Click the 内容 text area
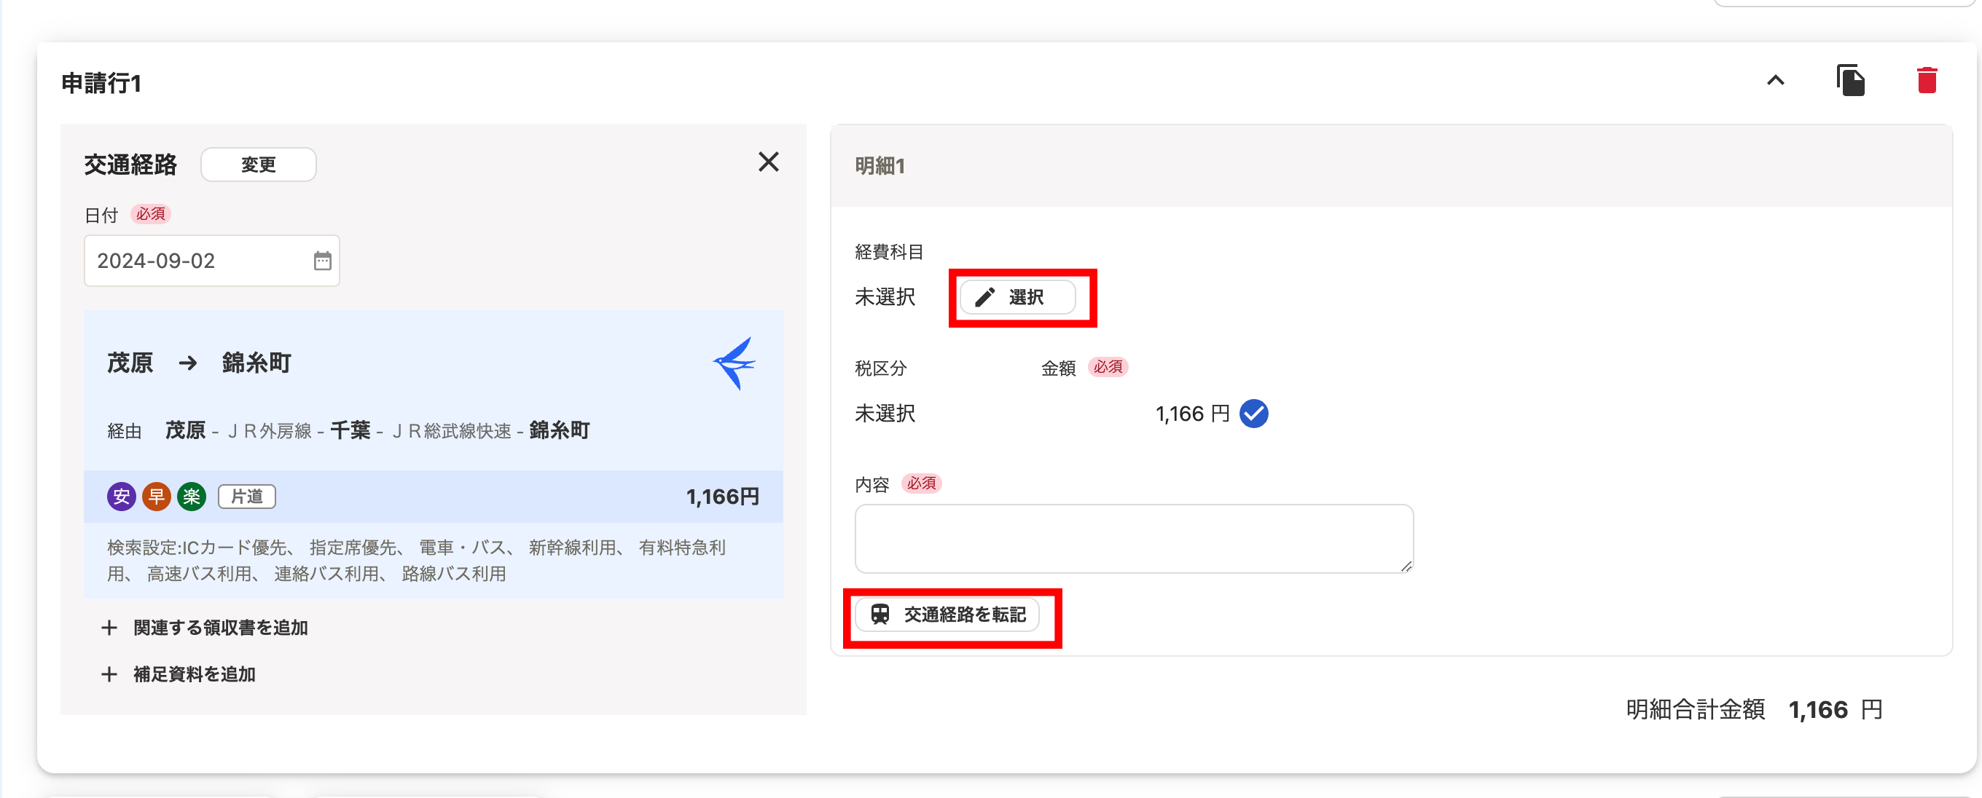 [1133, 539]
